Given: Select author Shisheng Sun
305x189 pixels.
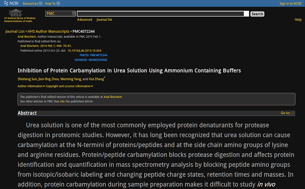Looking at the screenshot, I should coord(28,79).
